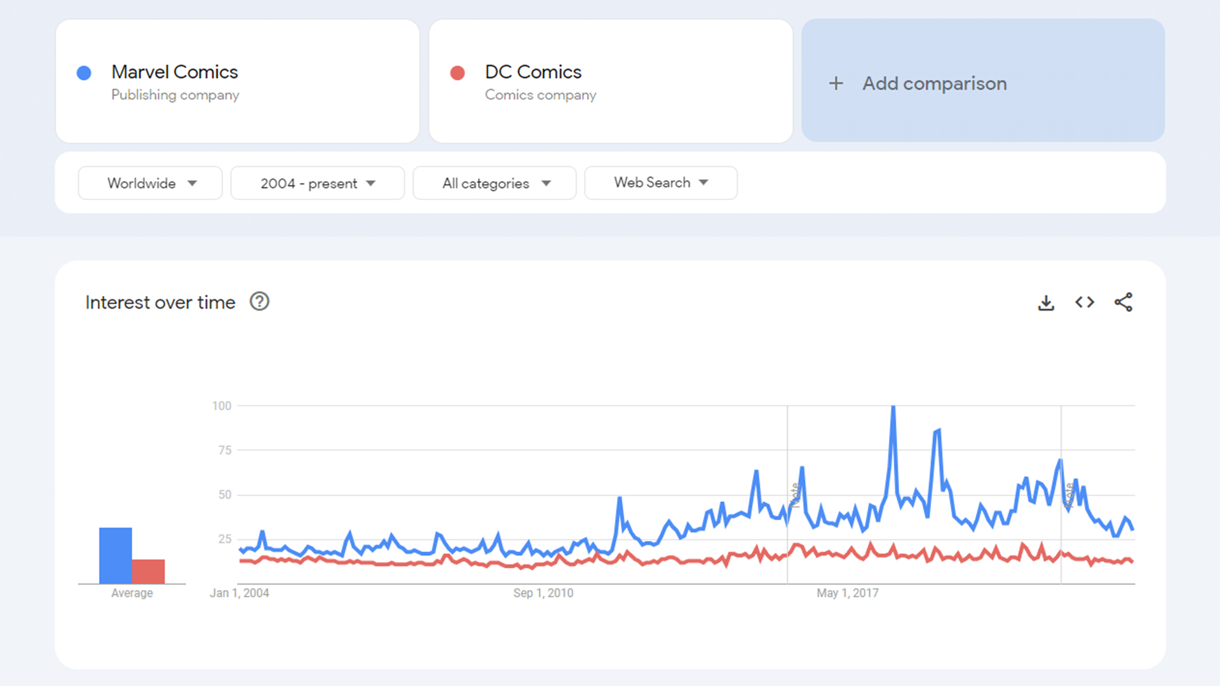Click the red DC Comics color dot
The height and width of the screenshot is (686, 1220).
[457, 73]
